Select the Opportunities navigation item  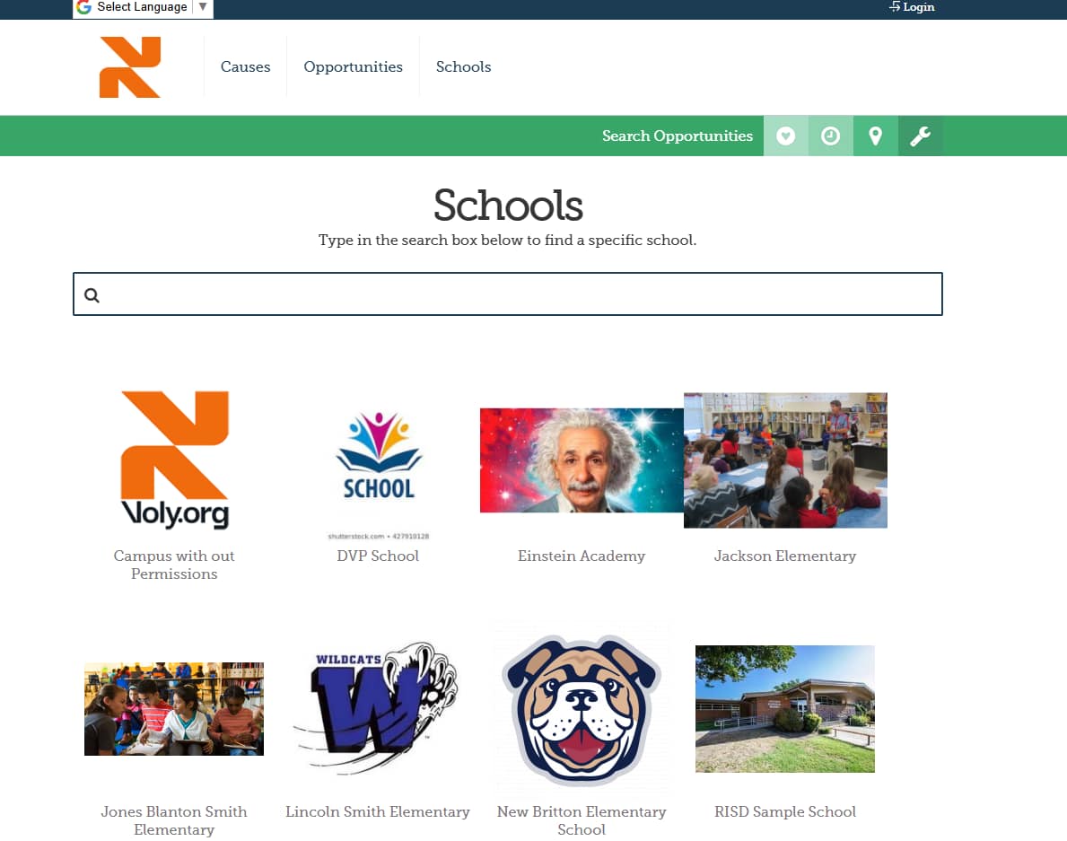(353, 66)
